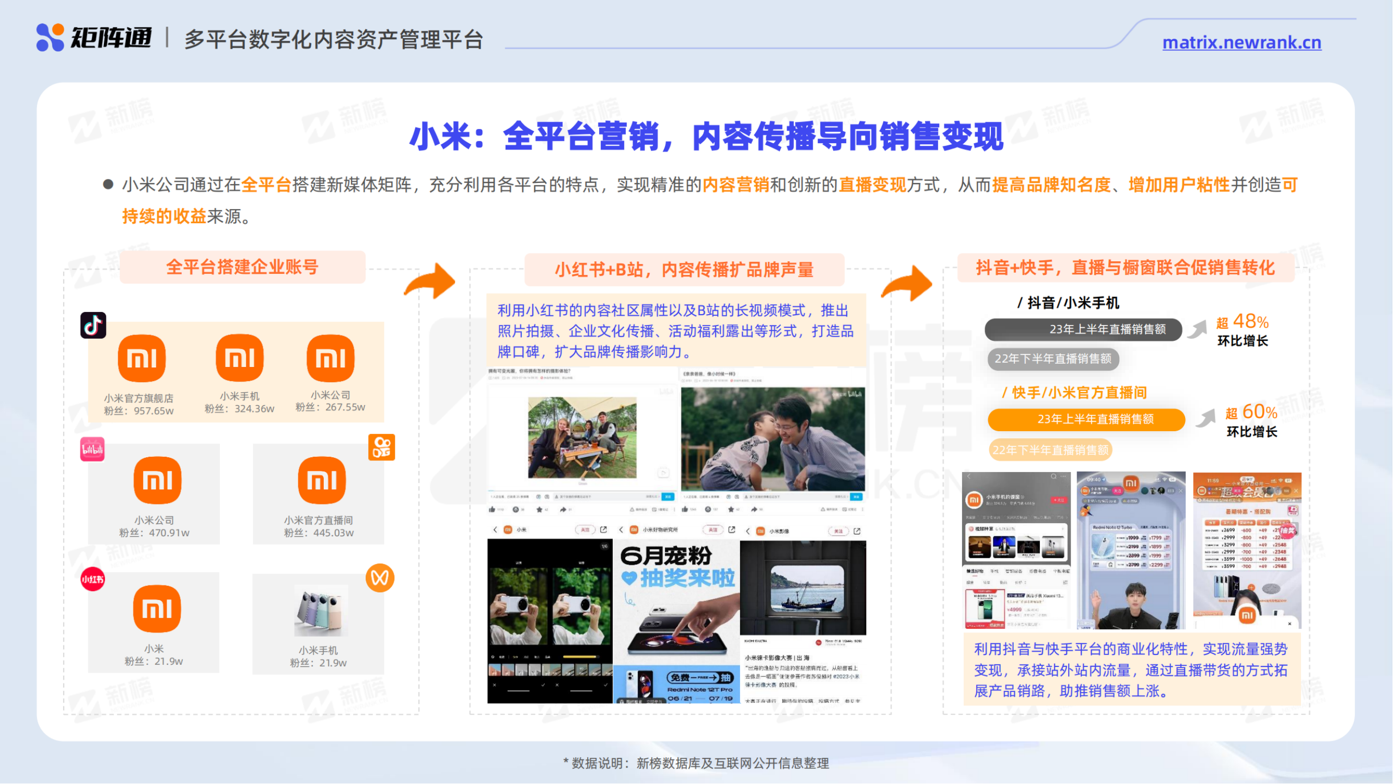
Task: Click share icon on 小米好物研究所 post
Action: coord(732,529)
